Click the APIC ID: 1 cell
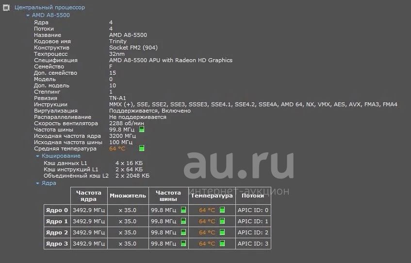This screenshot has height=263, width=411. [253, 221]
